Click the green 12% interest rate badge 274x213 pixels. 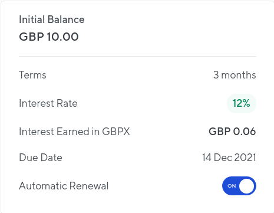coord(242,103)
